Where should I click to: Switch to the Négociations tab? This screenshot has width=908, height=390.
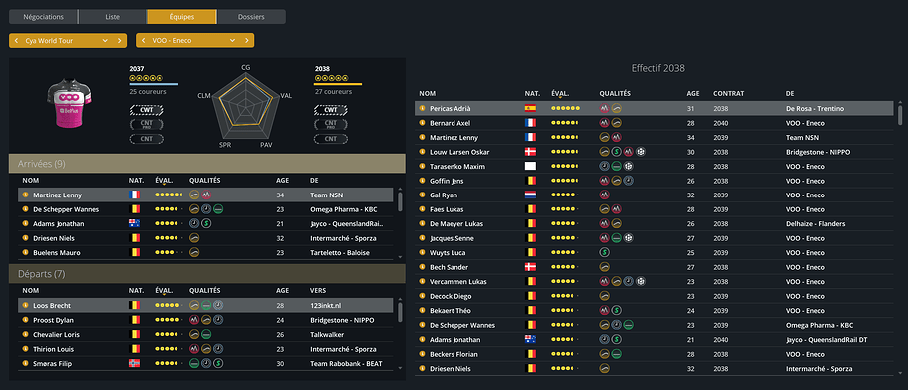coord(43,17)
